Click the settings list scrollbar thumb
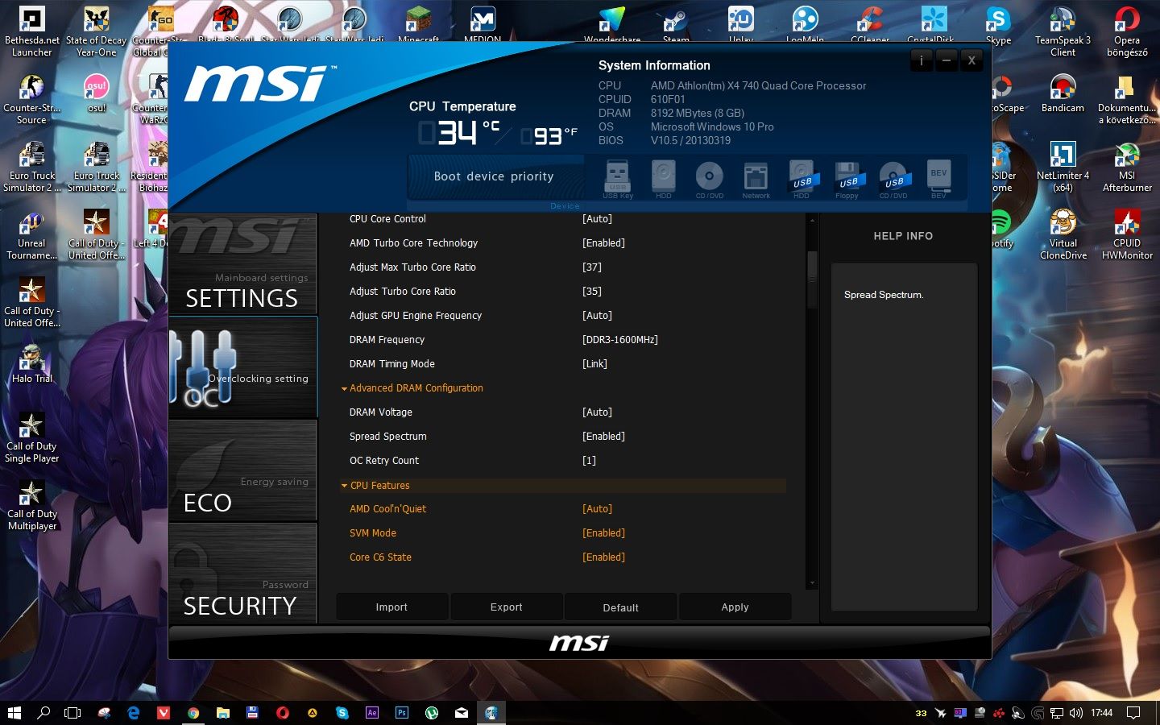1160x725 pixels. (812, 279)
